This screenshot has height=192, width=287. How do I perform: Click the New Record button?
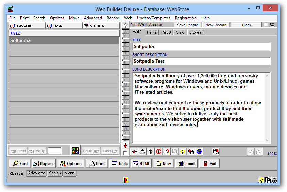pyautogui.click(x=216, y=25)
